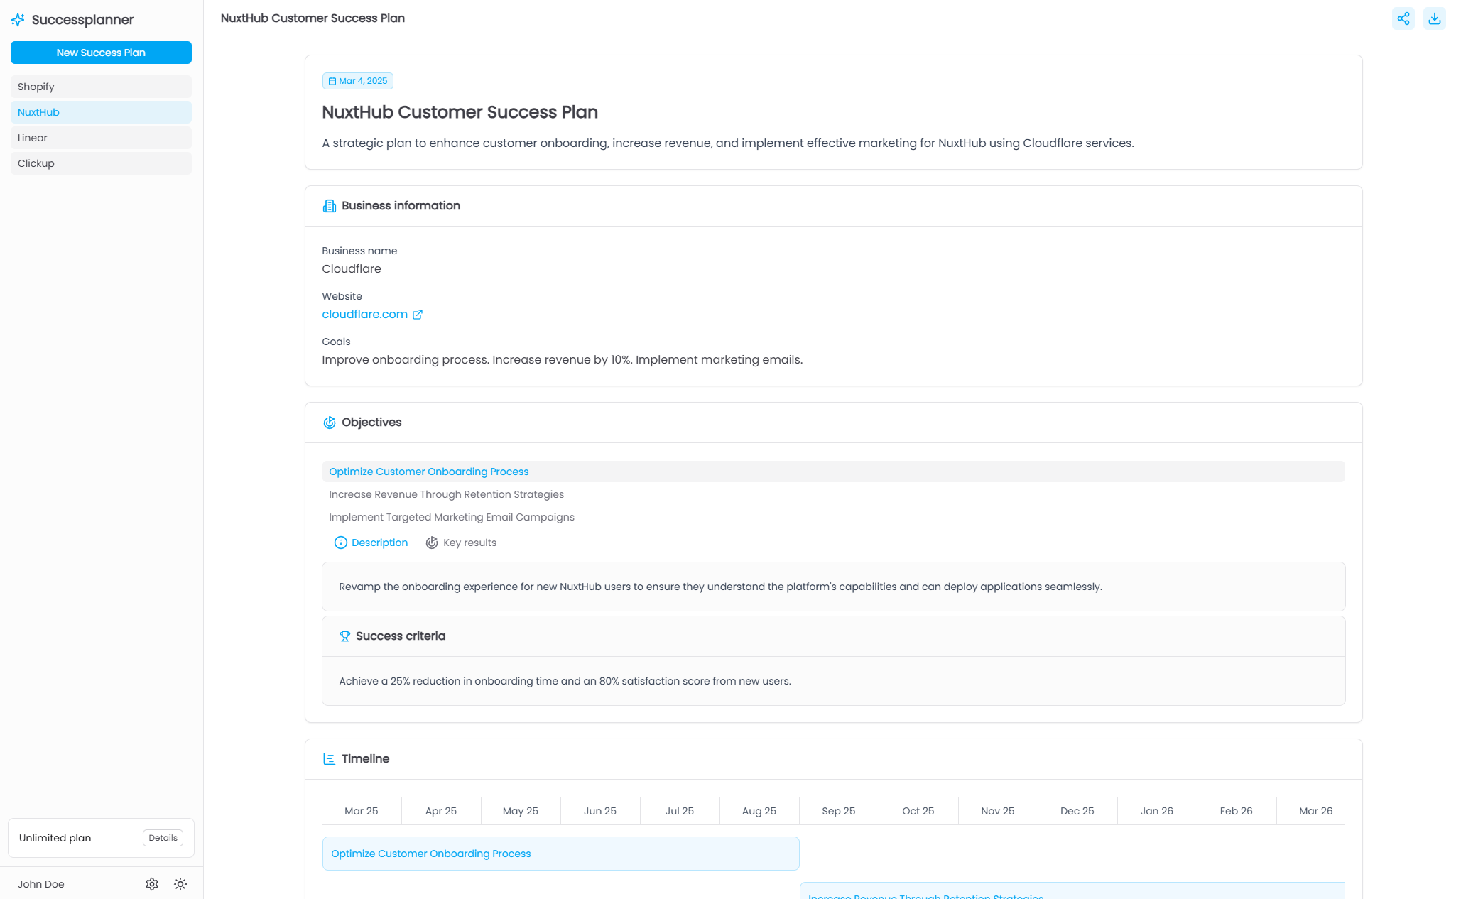Expand the Implement Targeted Marketing Email Campaigns objective
1461x899 pixels.
click(x=452, y=516)
